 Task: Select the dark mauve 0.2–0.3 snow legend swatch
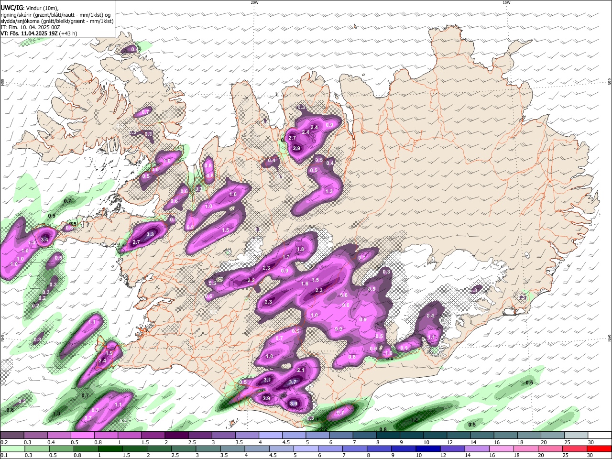point(12,435)
